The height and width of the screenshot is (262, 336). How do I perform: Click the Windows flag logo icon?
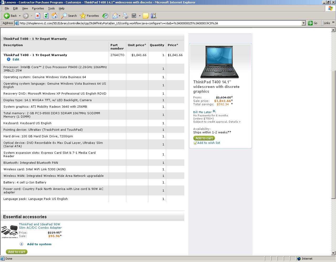coord(330,8)
